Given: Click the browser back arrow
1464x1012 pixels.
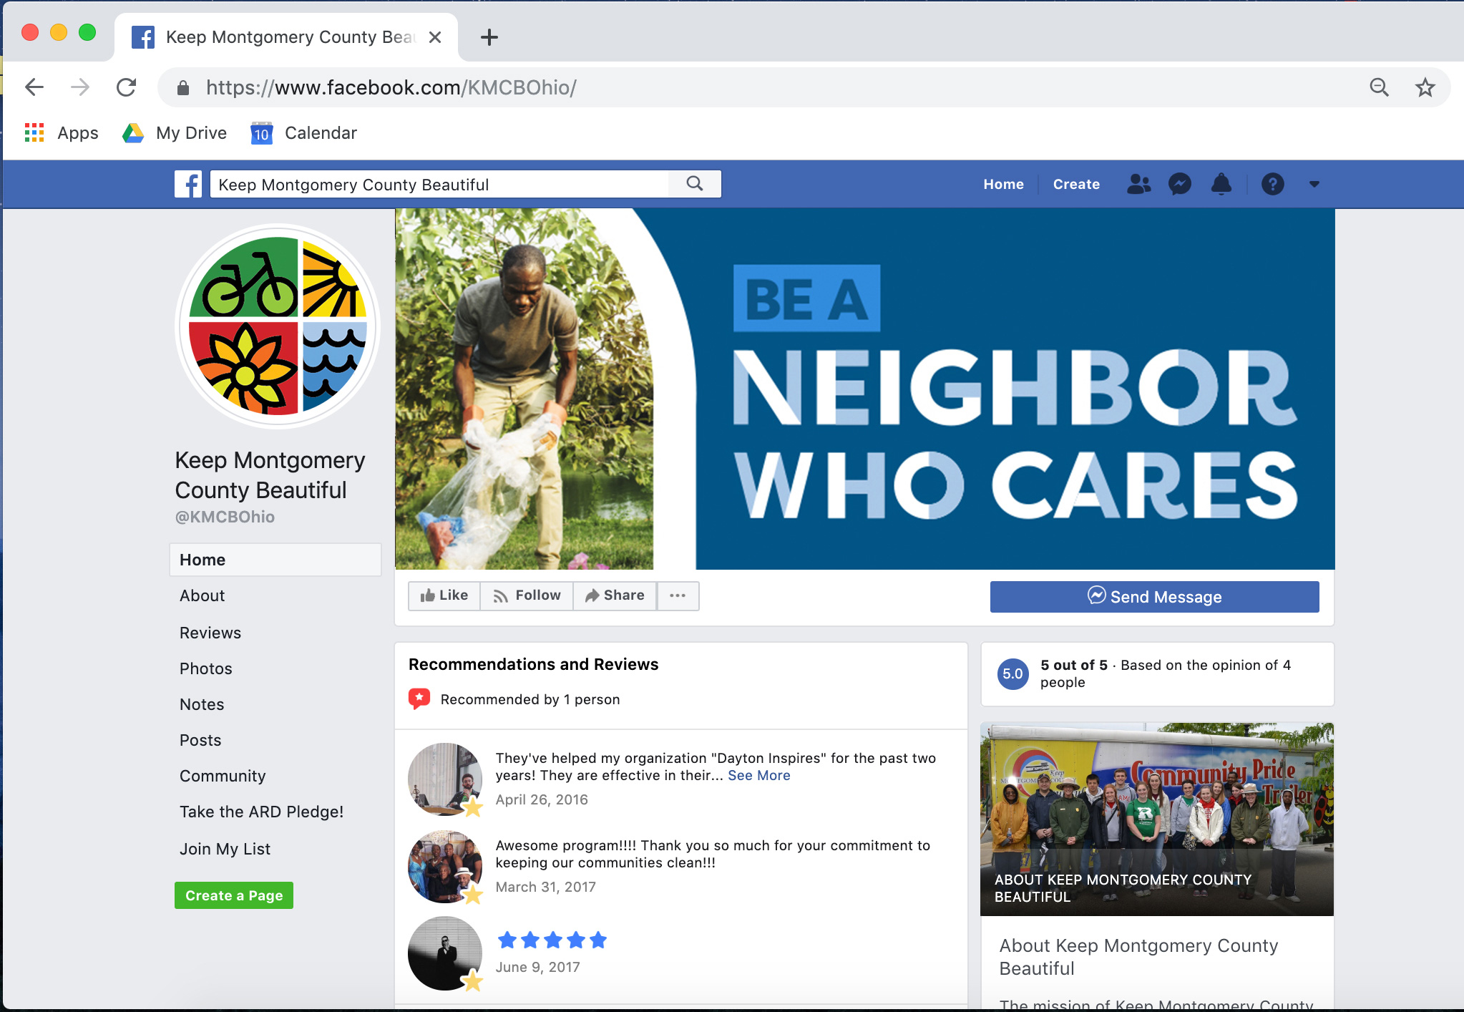Looking at the screenshot, I should point(34,87).
